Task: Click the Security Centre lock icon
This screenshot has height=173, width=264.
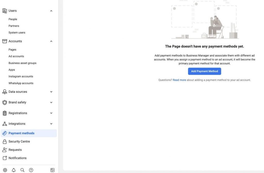Action: coord(5,142)
